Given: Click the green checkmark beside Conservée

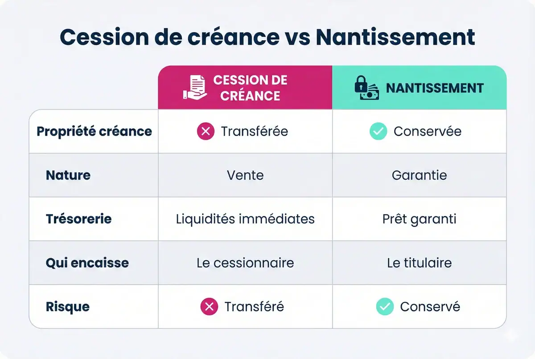Looking at the screenshot, I should click(378, 132).
